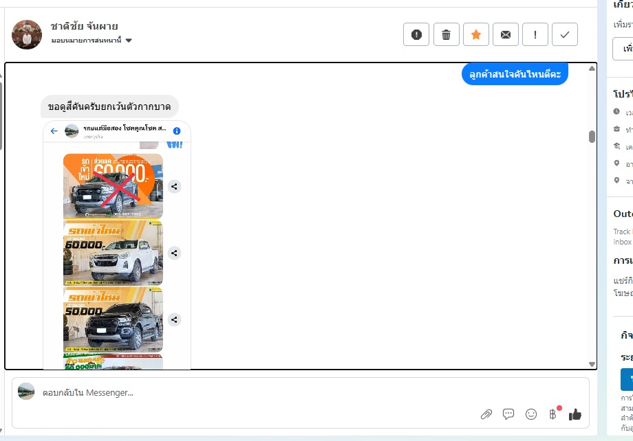Share the crossed-out first car listing
The height and width of the screenshot is (441, 633).
pyautogui.click(x=175, y=186)
